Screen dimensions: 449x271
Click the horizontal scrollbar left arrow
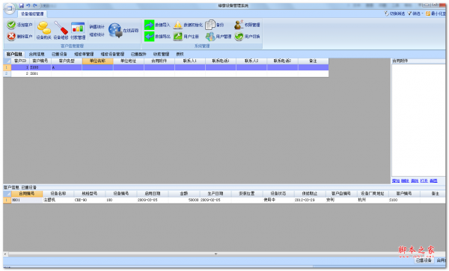5,254
